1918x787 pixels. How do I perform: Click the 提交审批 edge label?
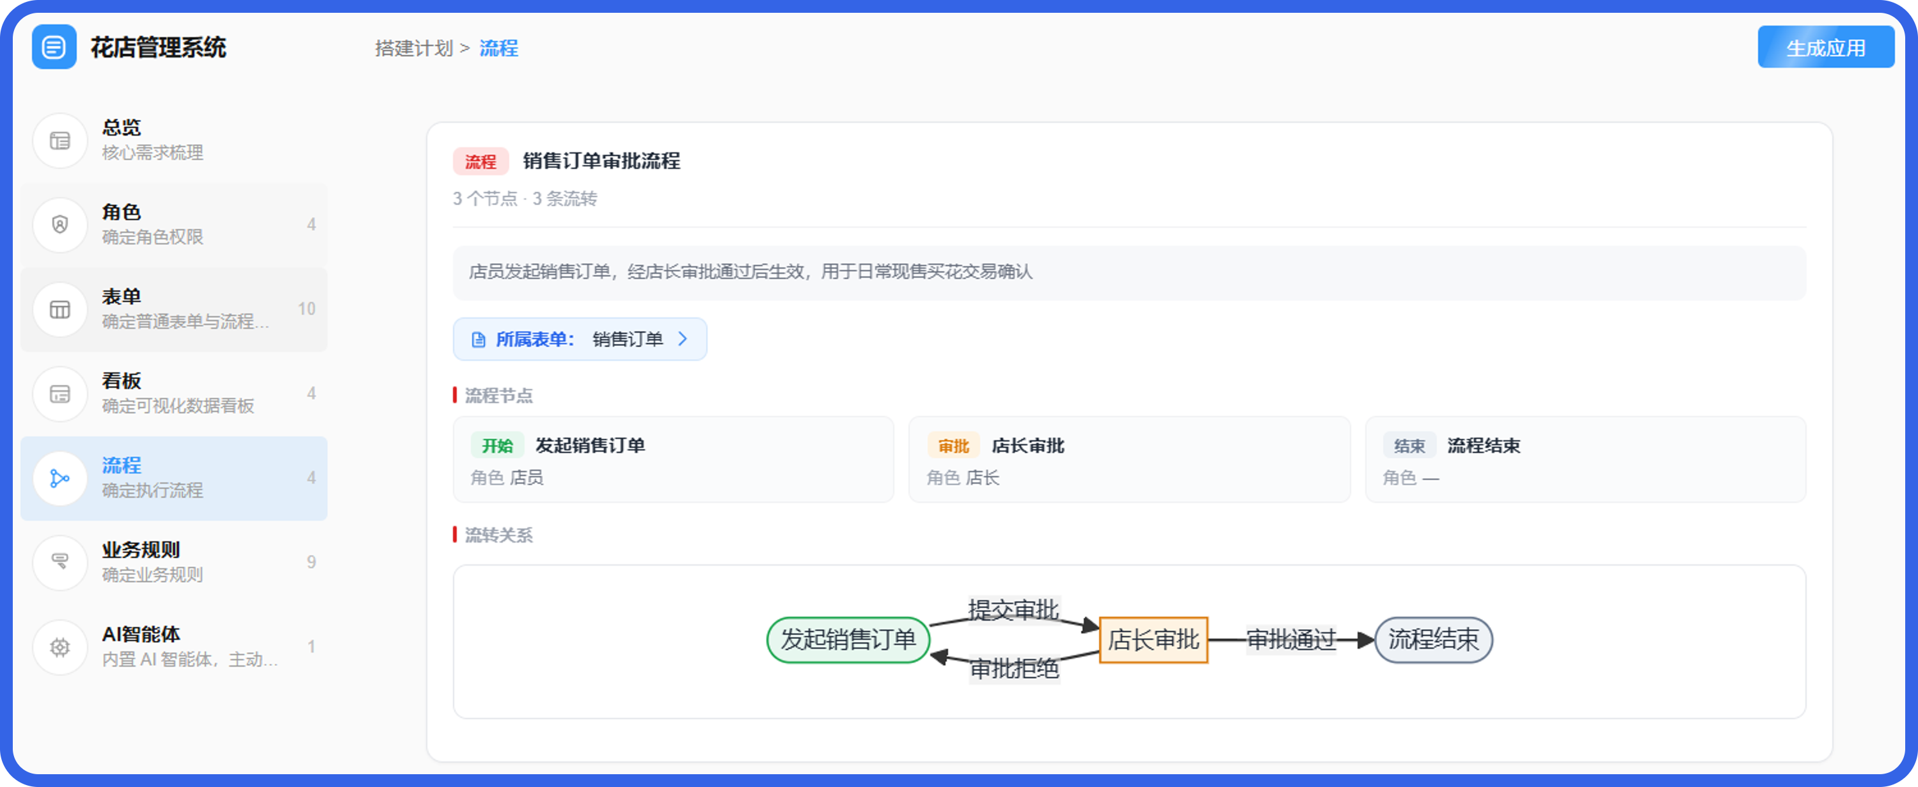[x=1013, y=610]
